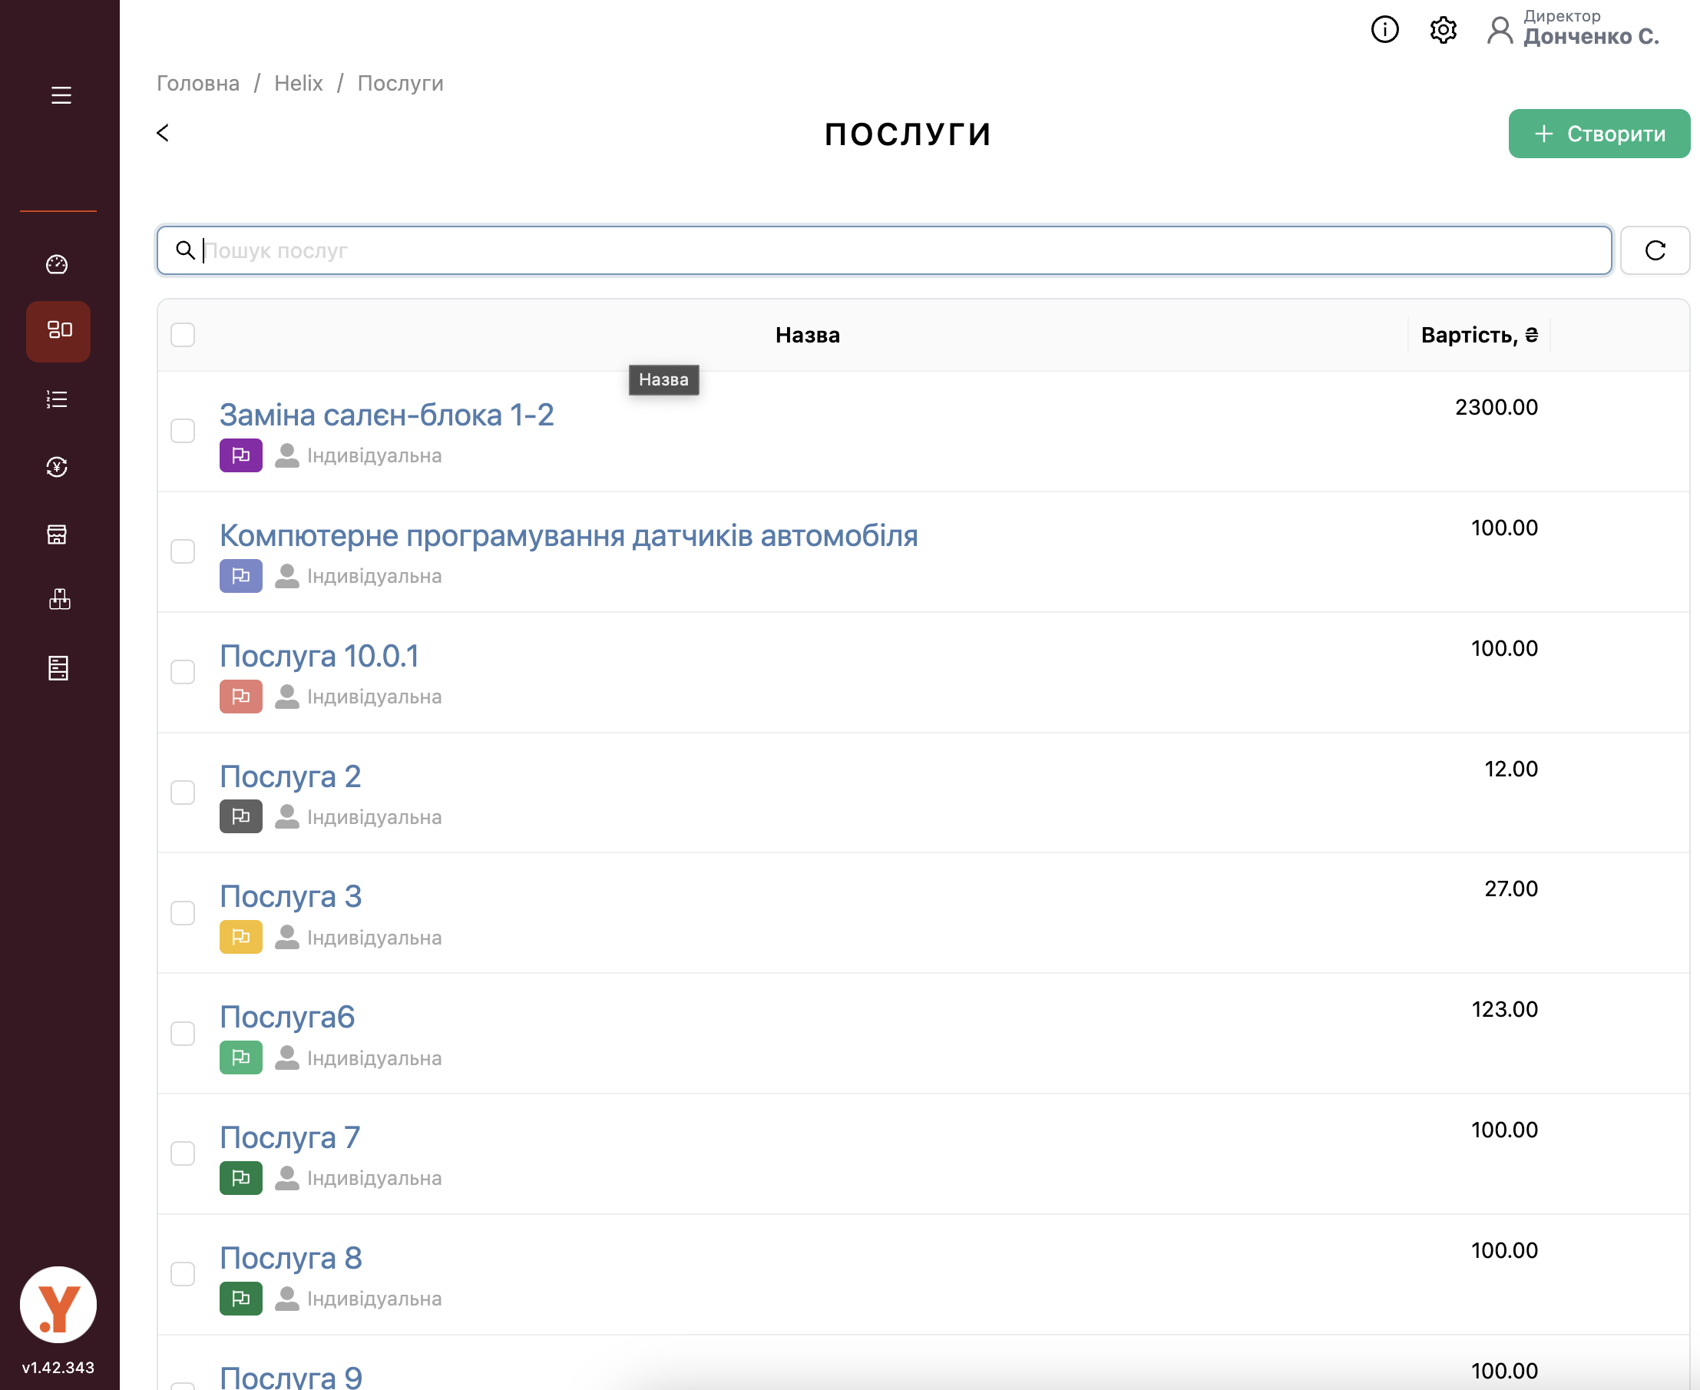Click the yellow flag tag on Послуга 3
1700x1390 pixels.
pos(241,937)
